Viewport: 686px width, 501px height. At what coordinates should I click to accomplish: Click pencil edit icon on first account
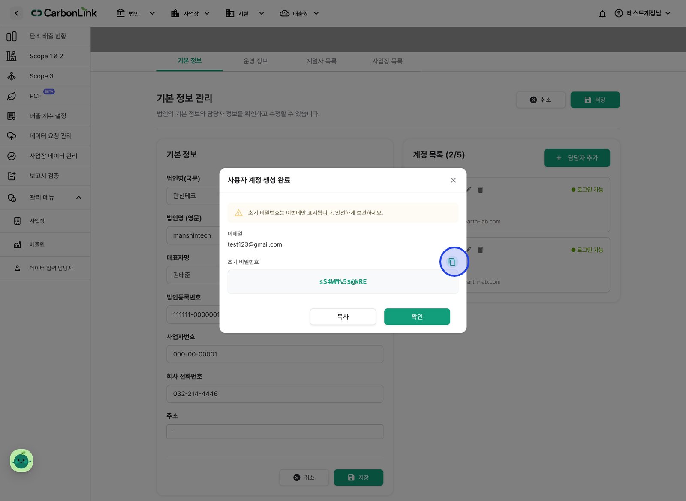point(469,189)
